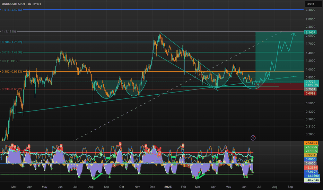The image size is (323, 190).
Task: Click the 1.4000 price axis label
Action: coord(311,53)
